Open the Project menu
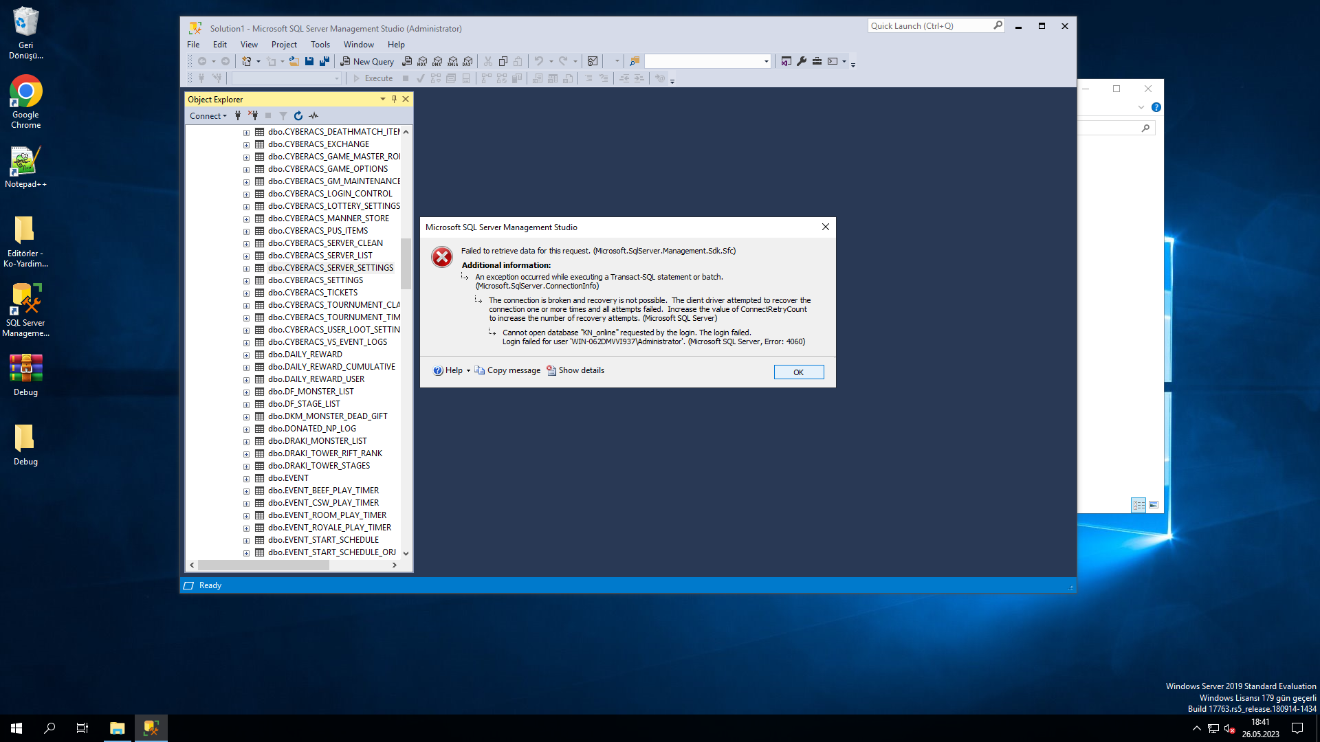1320x742 pixels. (284, 45)
